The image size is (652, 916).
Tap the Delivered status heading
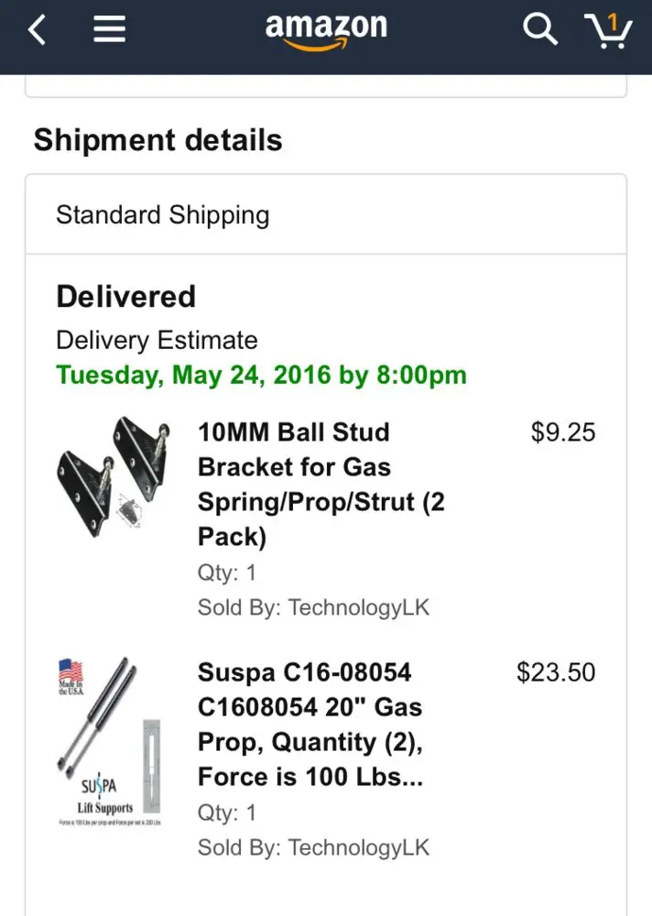click(x=125, y=296)
